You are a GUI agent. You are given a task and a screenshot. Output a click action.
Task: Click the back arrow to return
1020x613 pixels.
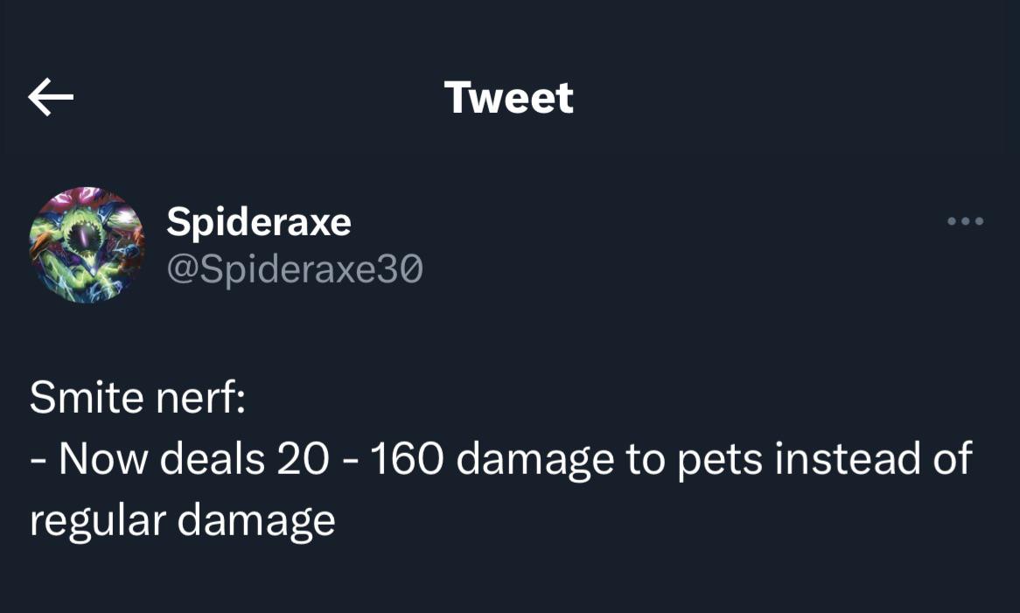pyautogui.click(x=51, y=96)
